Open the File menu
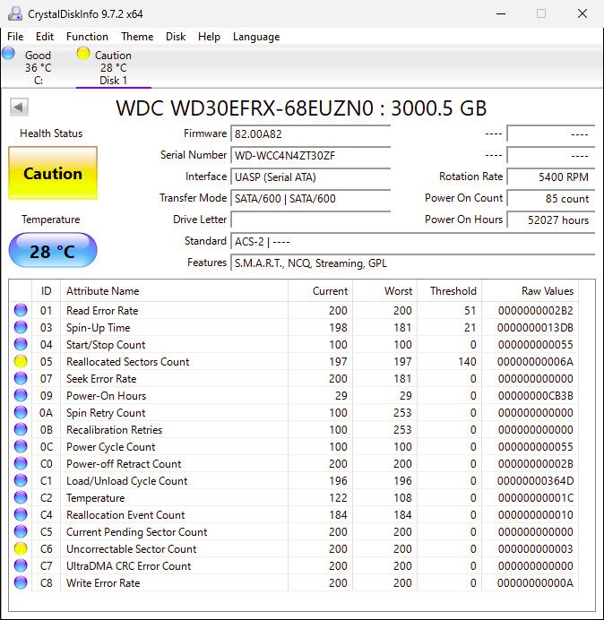604x620 pixels. tap(15, 37)
